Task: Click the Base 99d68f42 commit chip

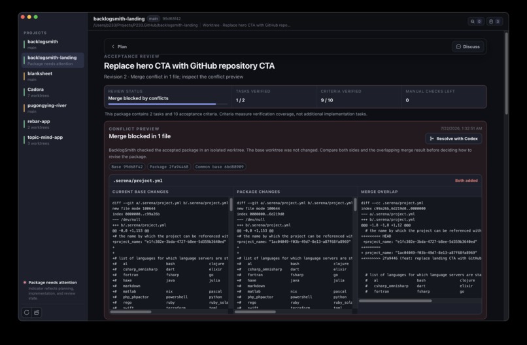Action: [x=127, y=167]
